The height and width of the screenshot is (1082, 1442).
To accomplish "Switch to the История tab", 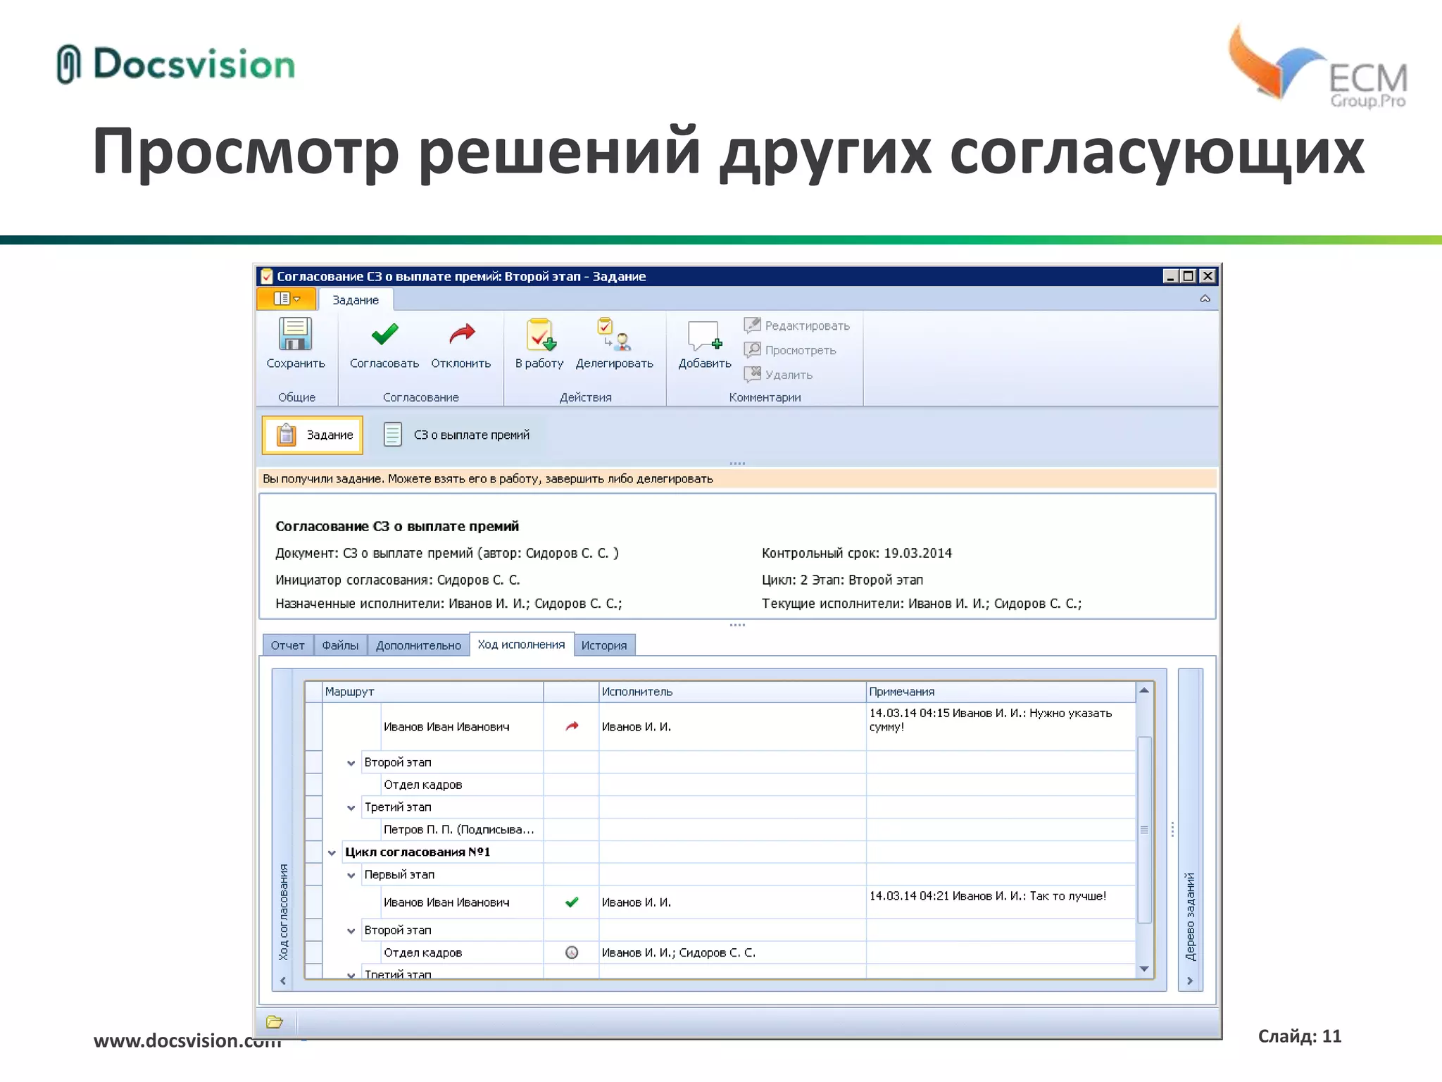I will coord(604,645).
